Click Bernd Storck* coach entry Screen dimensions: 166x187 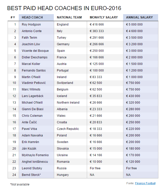(x=31, y=175)
